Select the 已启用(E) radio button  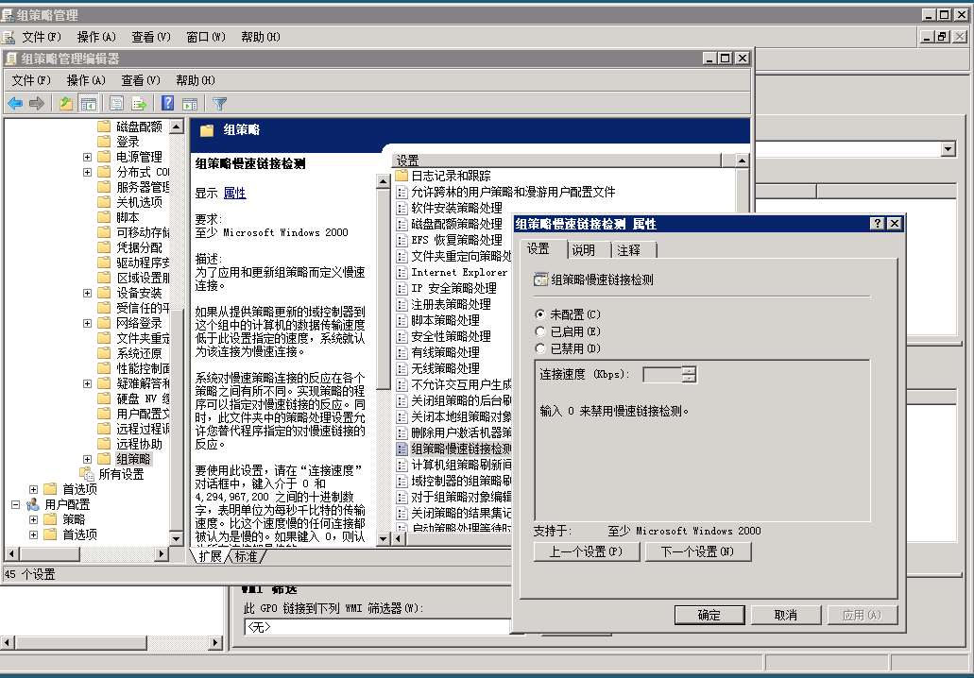[539, 331]
